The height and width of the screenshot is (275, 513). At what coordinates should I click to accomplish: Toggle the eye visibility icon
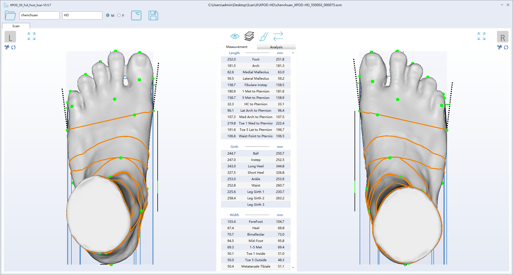click(x=235, y=36)
